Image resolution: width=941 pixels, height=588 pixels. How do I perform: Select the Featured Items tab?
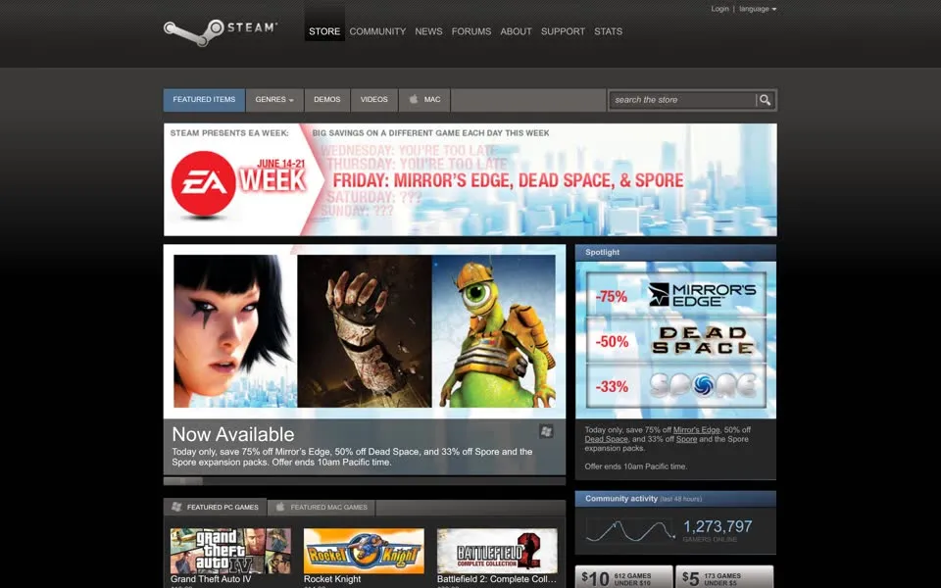click(x=204, y=100)
